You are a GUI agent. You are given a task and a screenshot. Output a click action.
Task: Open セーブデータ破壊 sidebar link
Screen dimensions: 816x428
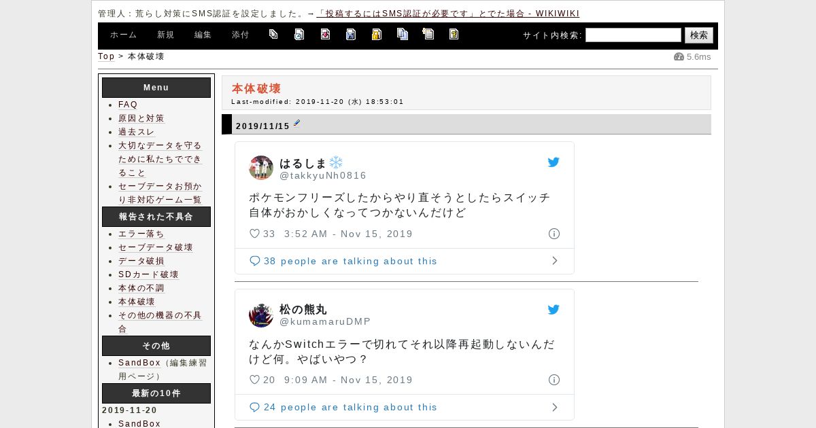156,247
